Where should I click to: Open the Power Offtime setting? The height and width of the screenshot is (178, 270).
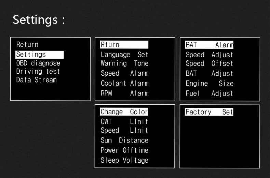[x=124, y=150]
